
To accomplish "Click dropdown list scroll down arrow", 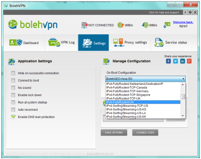I will (x=183, y=116).
